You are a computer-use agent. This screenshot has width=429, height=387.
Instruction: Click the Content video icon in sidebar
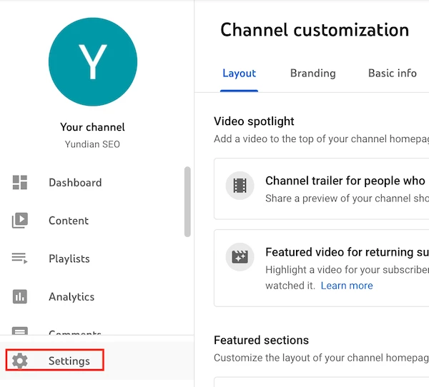click(x=20, y=221)
